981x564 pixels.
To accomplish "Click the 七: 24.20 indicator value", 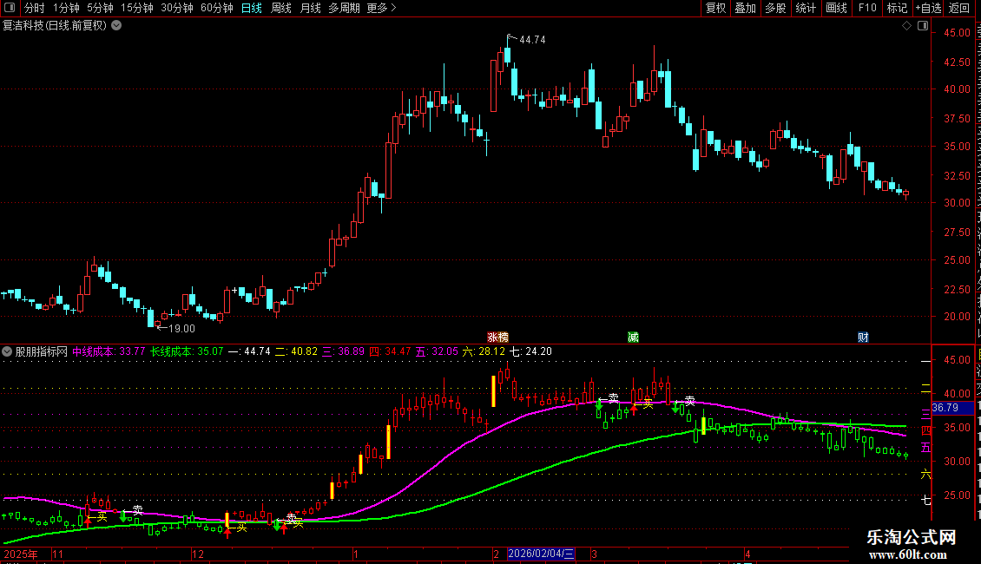I will pyautogui.click(x=531, y=351).
